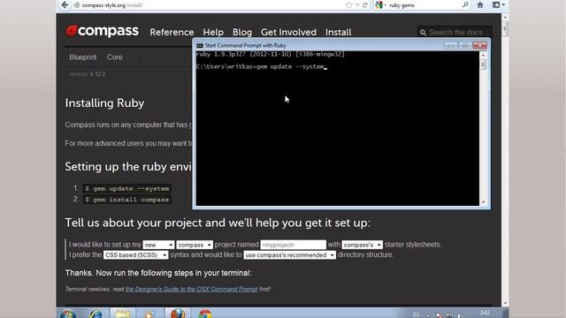Click the Command Prompt scrollbar down arrow
Viewport: 566px width, 318px height.
pos(484,202)
